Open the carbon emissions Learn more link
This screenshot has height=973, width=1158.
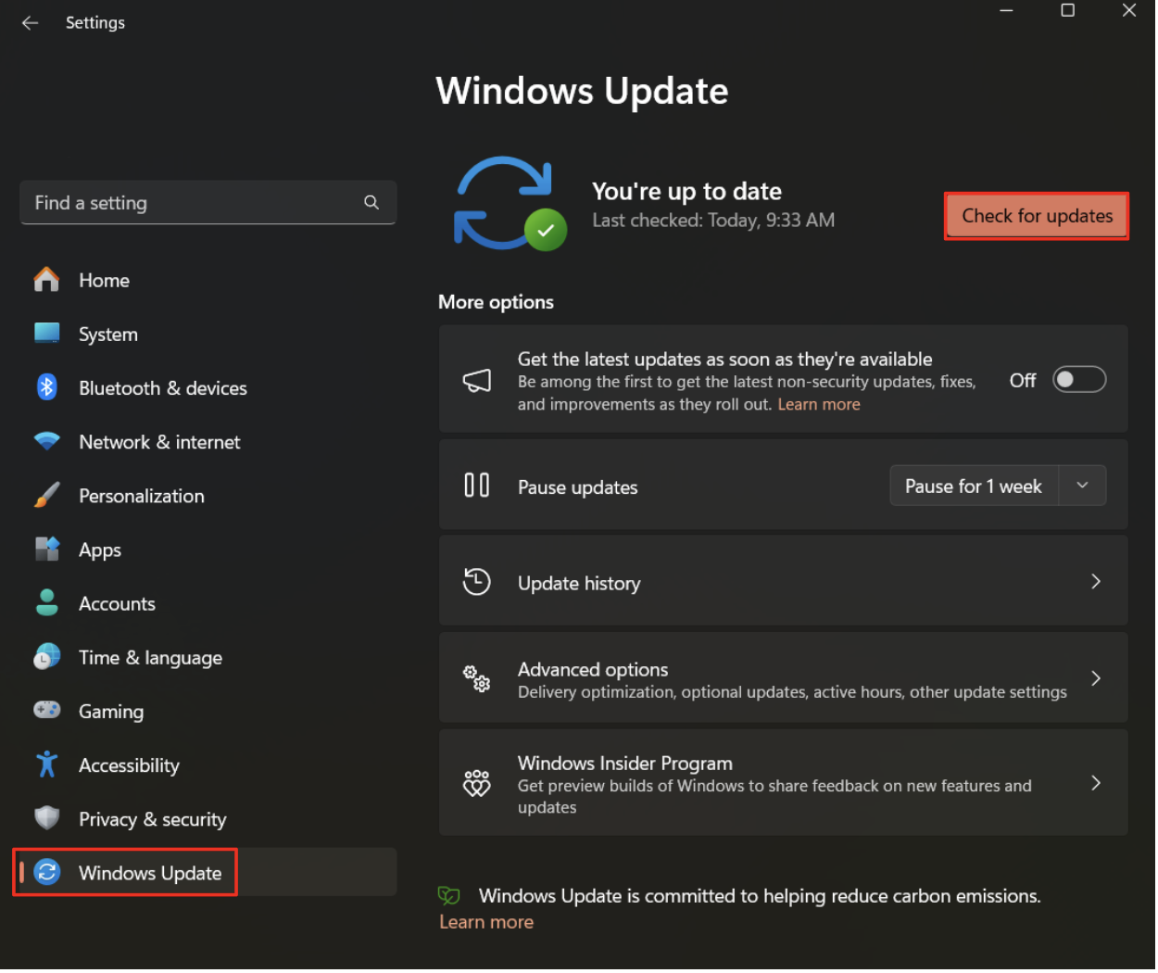485,921
